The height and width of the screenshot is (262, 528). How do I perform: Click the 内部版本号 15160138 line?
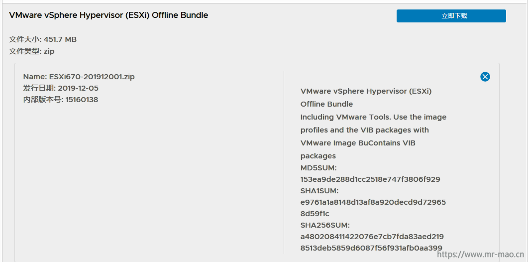tap(61, 100)
